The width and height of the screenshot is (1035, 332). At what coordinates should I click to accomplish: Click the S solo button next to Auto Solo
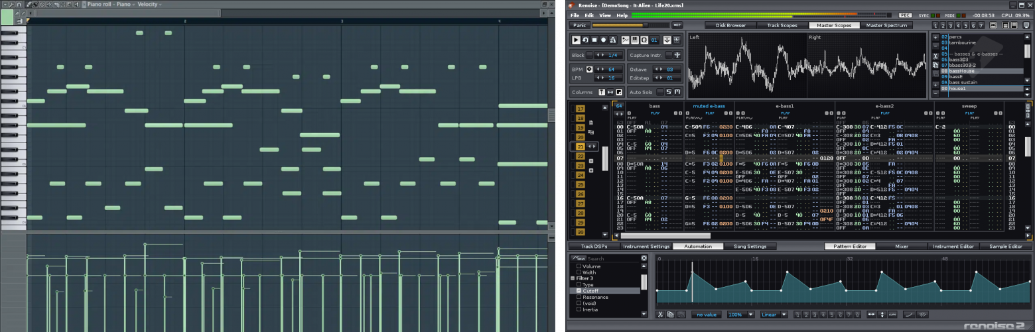click(669, 92)
